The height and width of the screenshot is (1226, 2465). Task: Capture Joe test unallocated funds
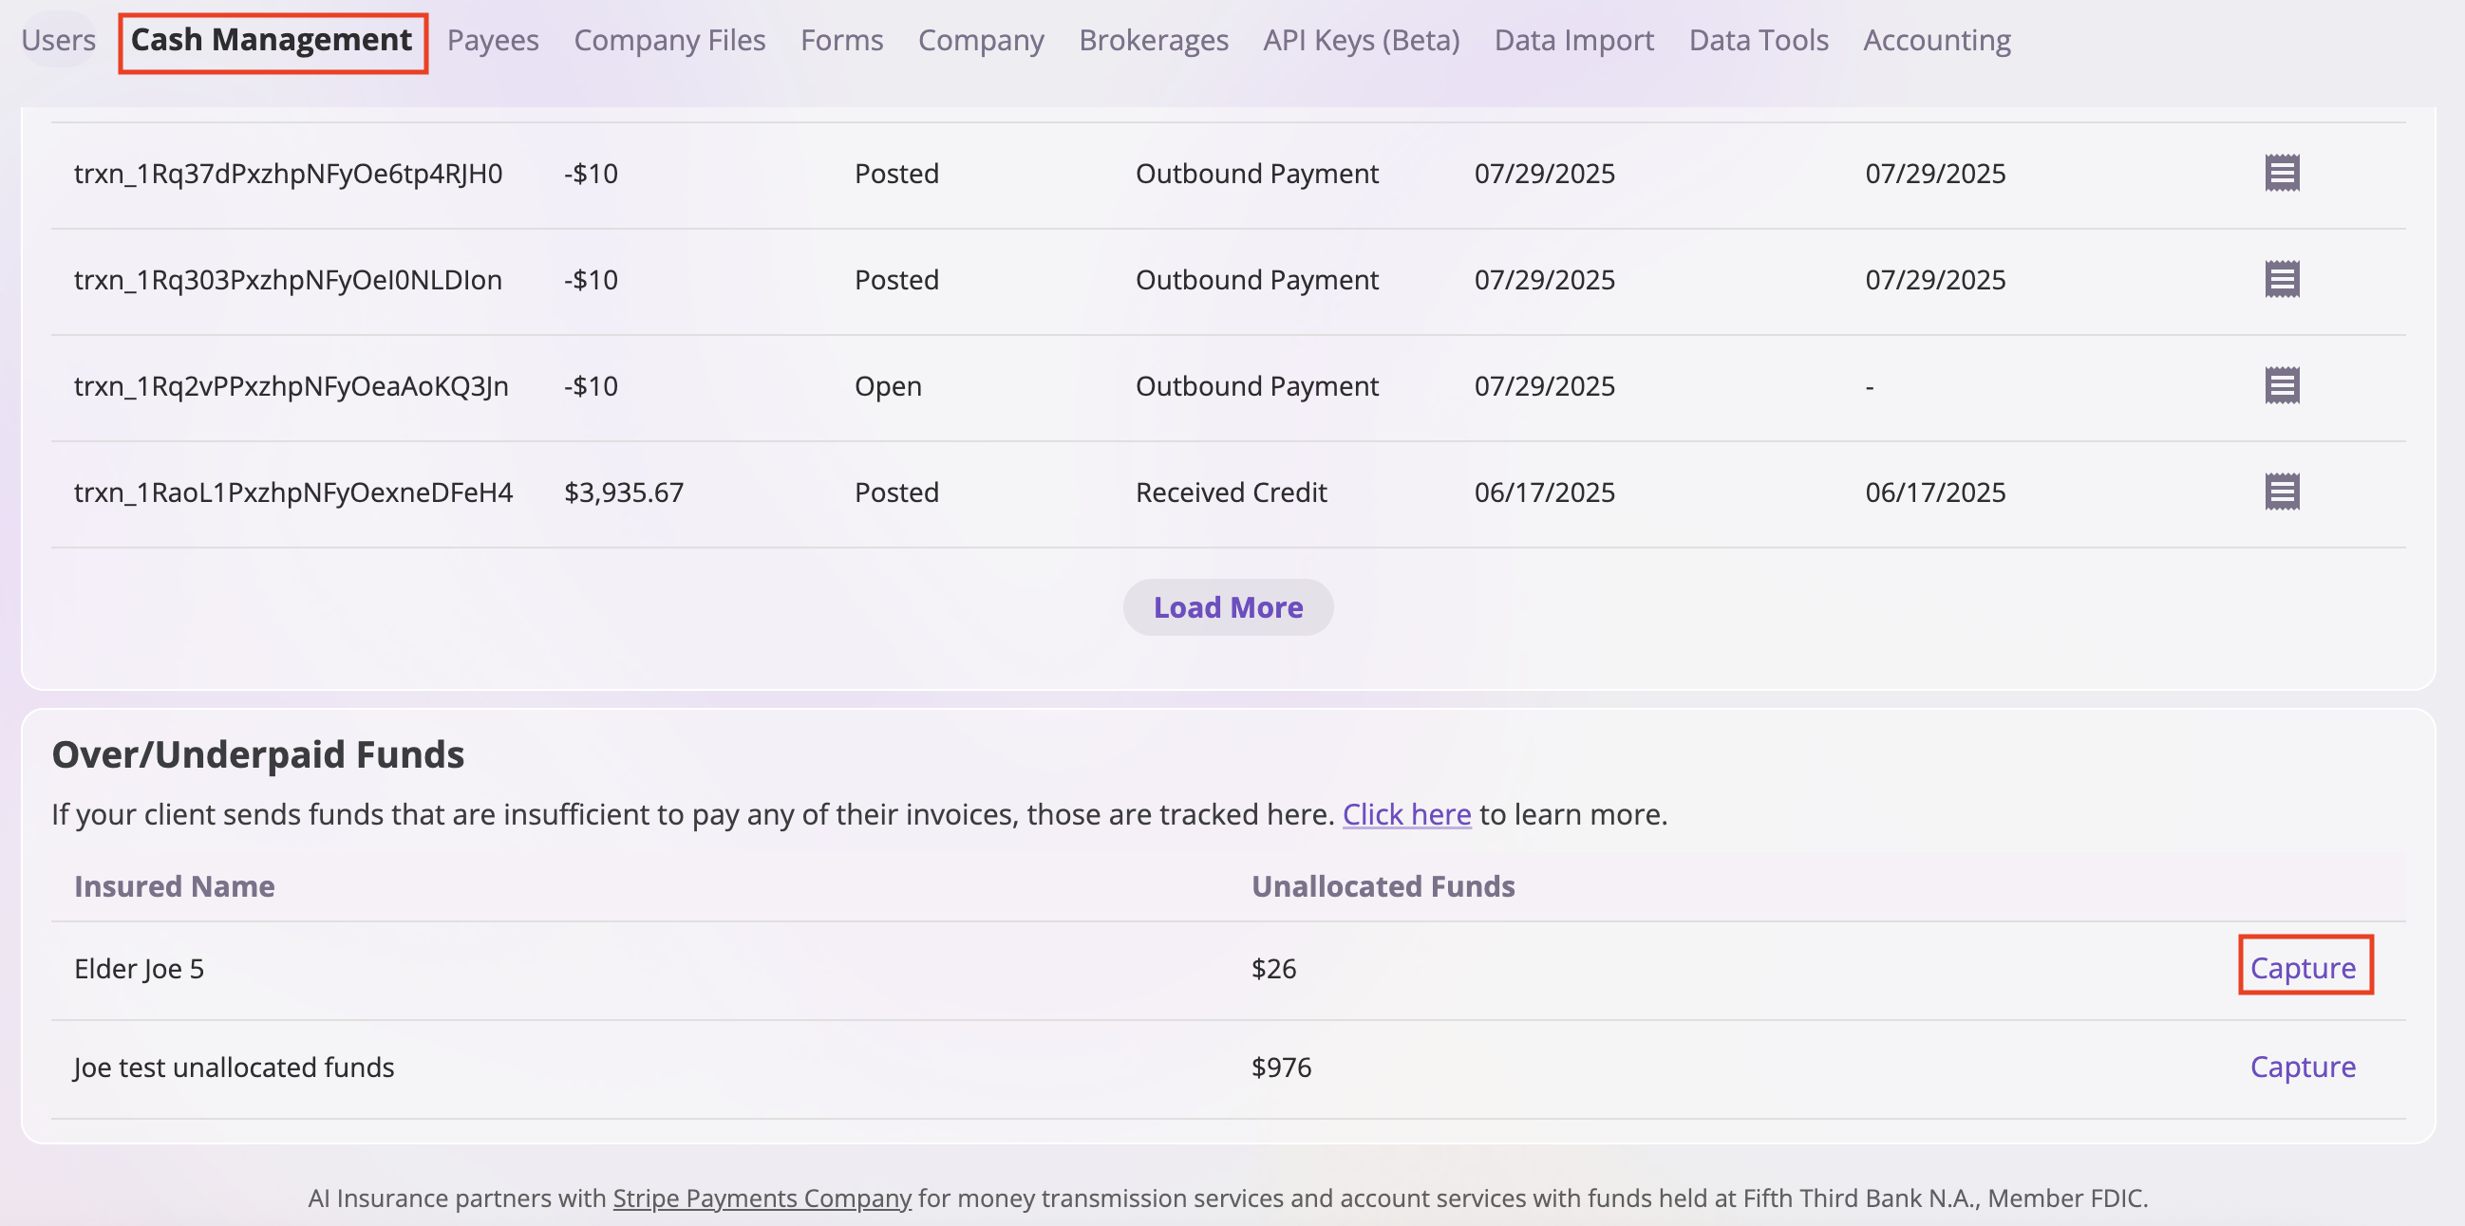pyautogui.click(x=2303, y=1067)
